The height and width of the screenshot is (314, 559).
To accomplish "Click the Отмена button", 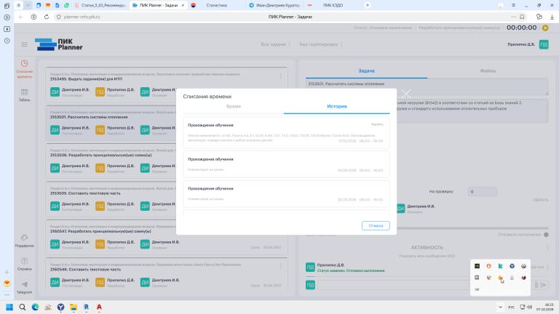I will click(376, 226).
